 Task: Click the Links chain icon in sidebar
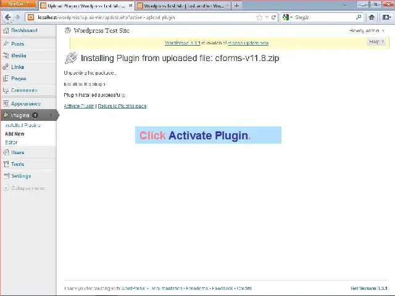(6, 67)
